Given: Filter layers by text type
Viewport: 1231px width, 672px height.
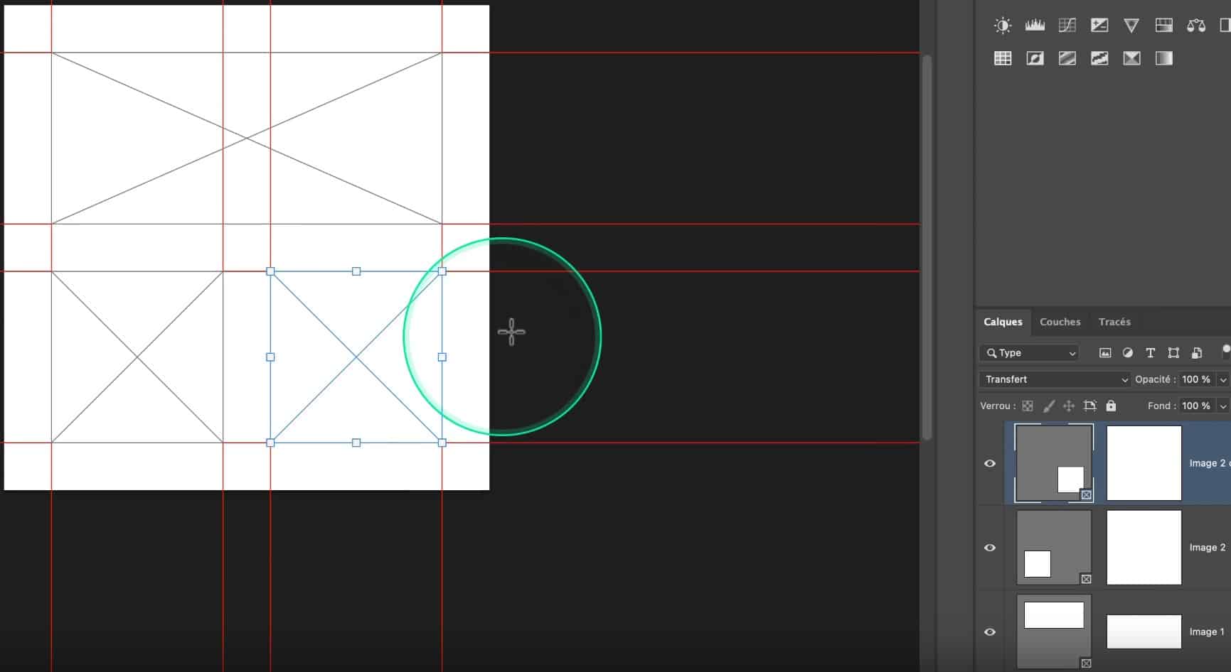Looking at the screenshot, I should click(1151, 353).
